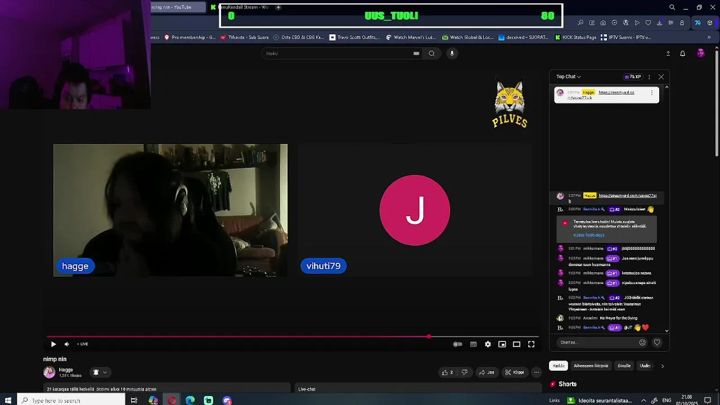Open TVkaista - Sub Suora bookmark
This screenshot has width=720, height=405.
(x=245, y=38)
